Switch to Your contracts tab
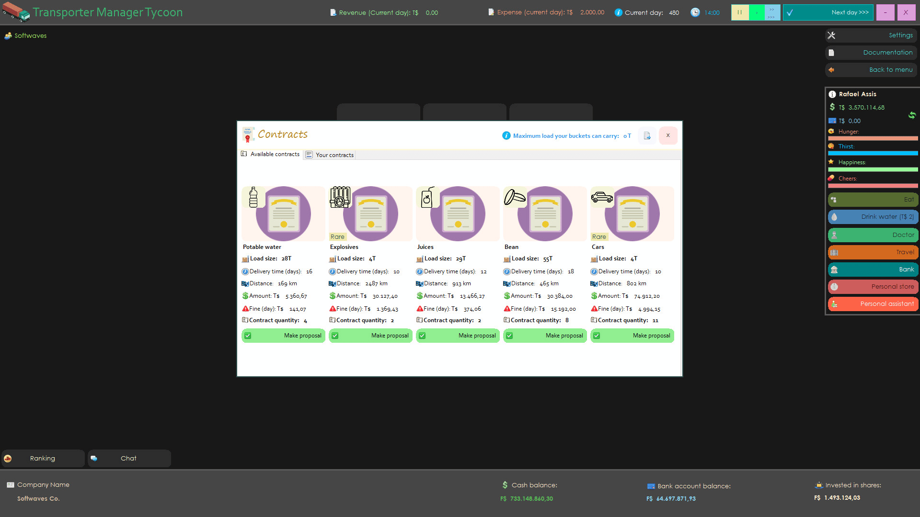 click(330, 155)
